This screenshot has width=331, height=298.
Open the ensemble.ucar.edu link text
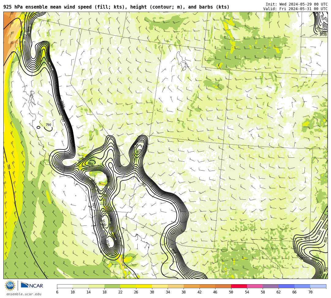tap(24, 294)
